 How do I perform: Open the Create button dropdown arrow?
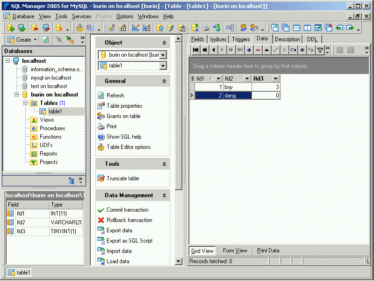(36, 40)
